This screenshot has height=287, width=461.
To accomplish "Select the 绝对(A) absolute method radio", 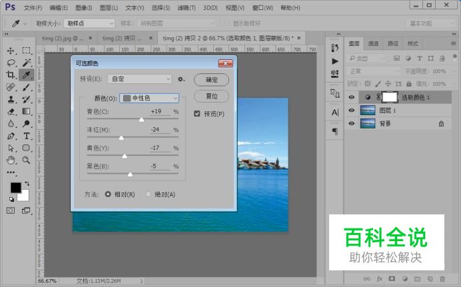I will [x=148, y=194].
